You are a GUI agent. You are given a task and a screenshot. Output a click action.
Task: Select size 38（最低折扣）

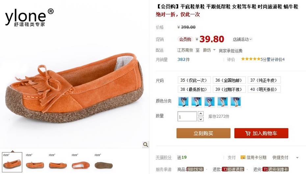pos(194,89)
